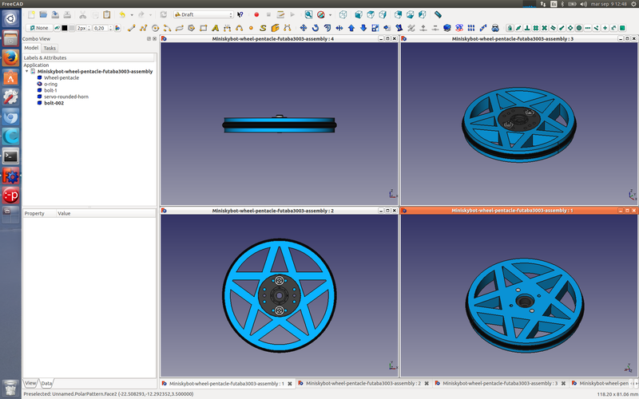Collapse the Miniskybot assembly tree node

(27, 71)
